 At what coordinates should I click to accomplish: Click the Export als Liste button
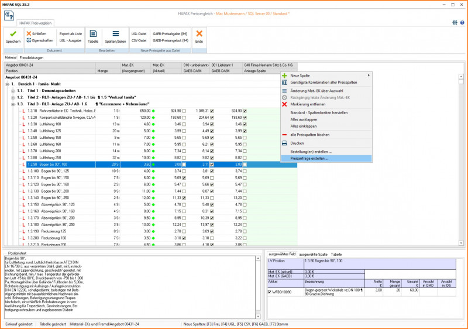(x=71, y=34)
